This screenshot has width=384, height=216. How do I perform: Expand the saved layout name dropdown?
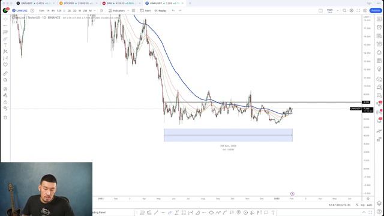[x=337, y=11]
